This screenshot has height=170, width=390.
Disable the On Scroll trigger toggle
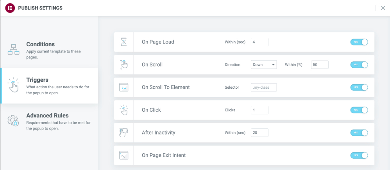click(359, 65)
